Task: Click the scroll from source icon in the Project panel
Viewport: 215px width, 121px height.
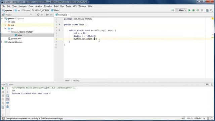Action: click(38, 15)
